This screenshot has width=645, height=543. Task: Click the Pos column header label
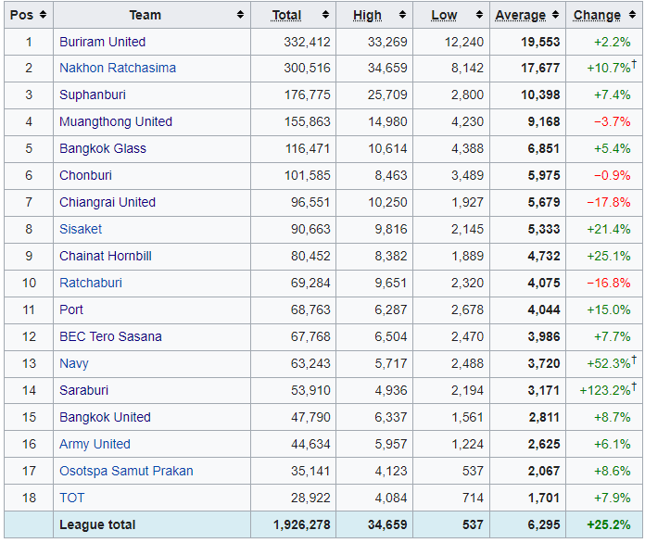21,15
